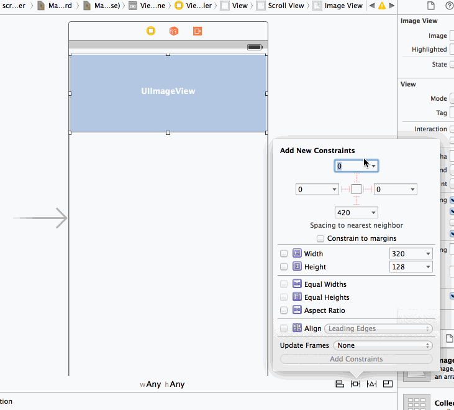454x410 pixels.
Task: Go to next issue with right arrow
Action: click(x=392, y=6)
